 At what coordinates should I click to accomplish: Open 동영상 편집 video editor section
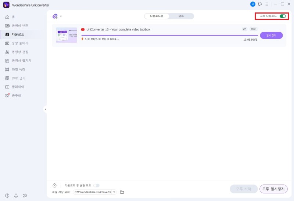click(17, 52)
